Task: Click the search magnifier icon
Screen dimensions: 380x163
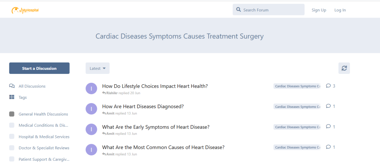Action: tap(239, 10)
